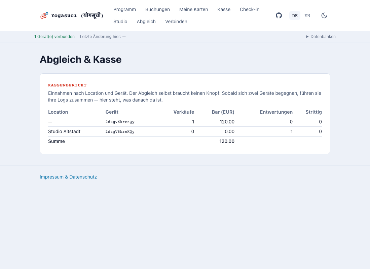370x269 pixels.
Task: Go to the Verbinden page
Action: tap(176, 22)
